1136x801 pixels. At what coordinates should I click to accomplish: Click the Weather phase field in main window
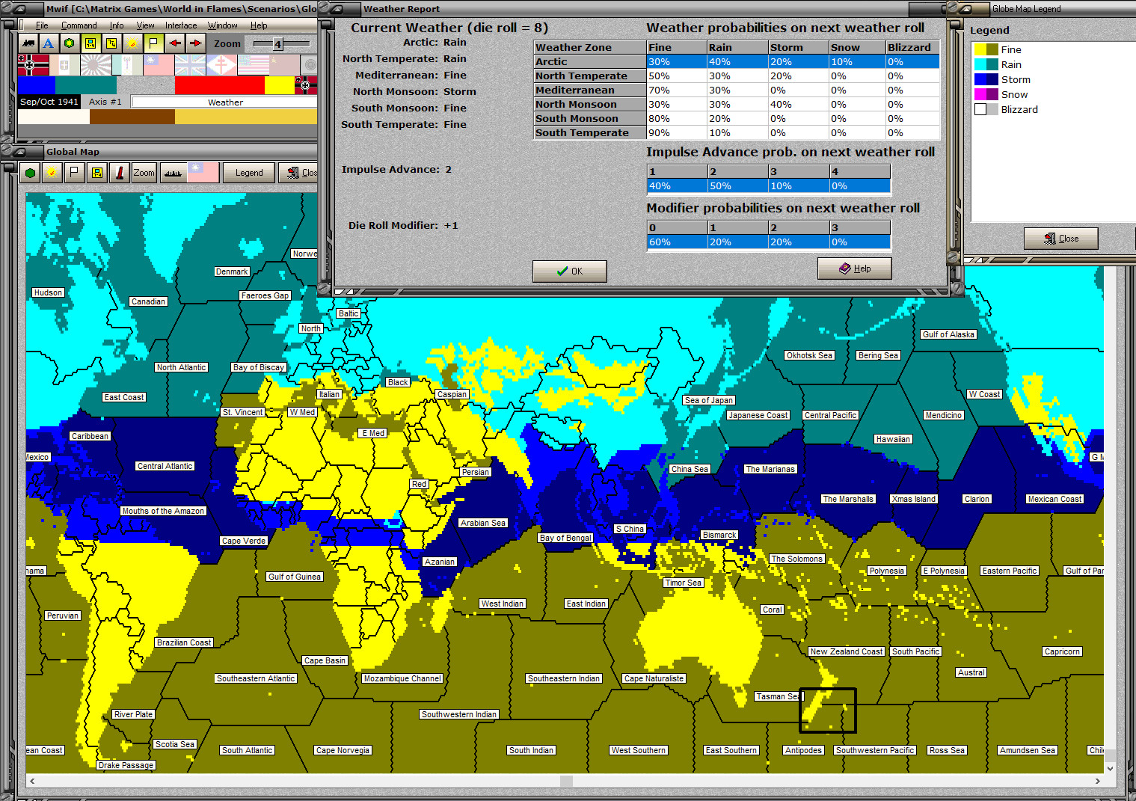tap(225, 102)
